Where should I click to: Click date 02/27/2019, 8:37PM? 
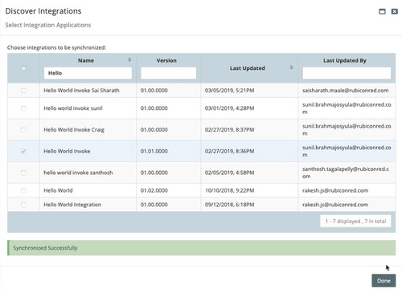pos(229,130)
